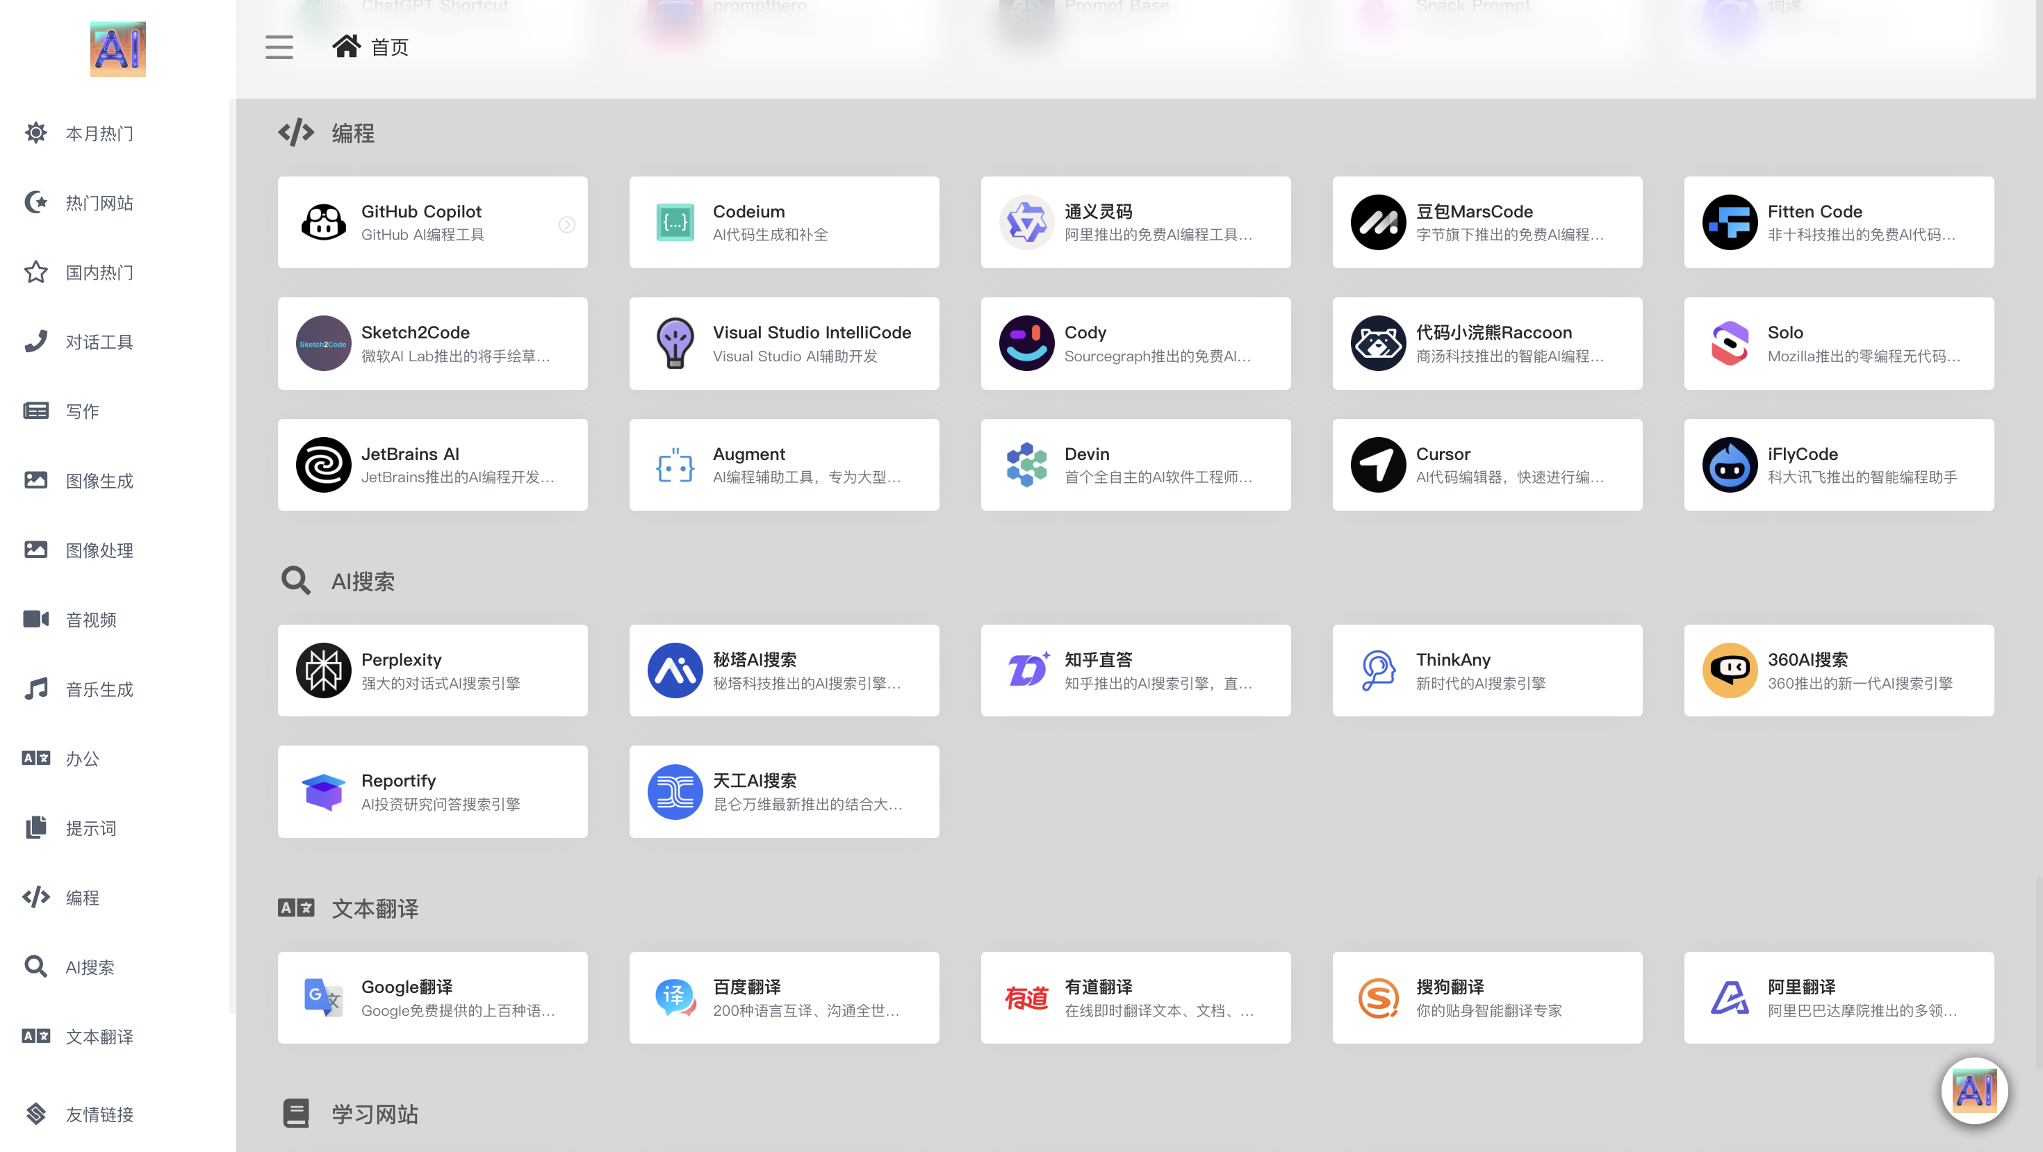The image size is (2043, 1152).
Task: Open the Devin hexagon icon
Action: [1026, 465]
